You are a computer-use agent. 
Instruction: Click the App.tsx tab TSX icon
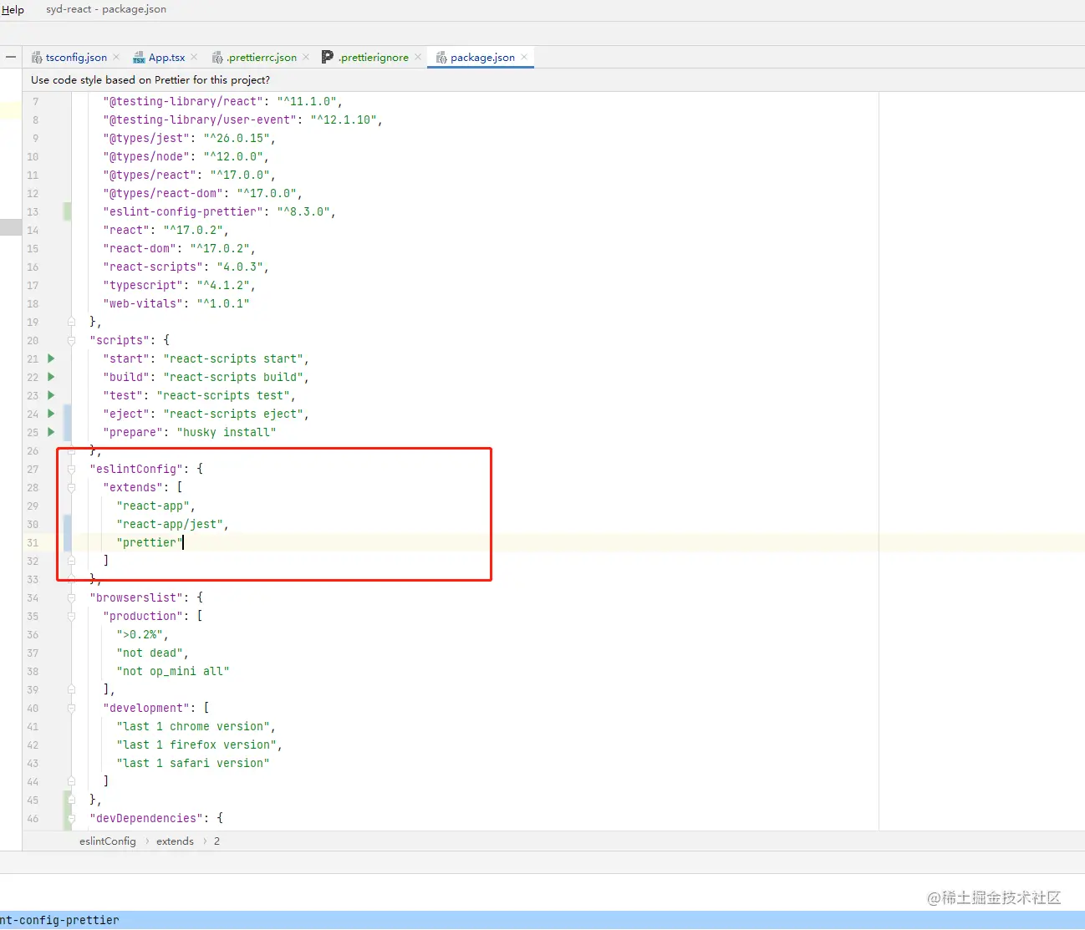[139, 58]
